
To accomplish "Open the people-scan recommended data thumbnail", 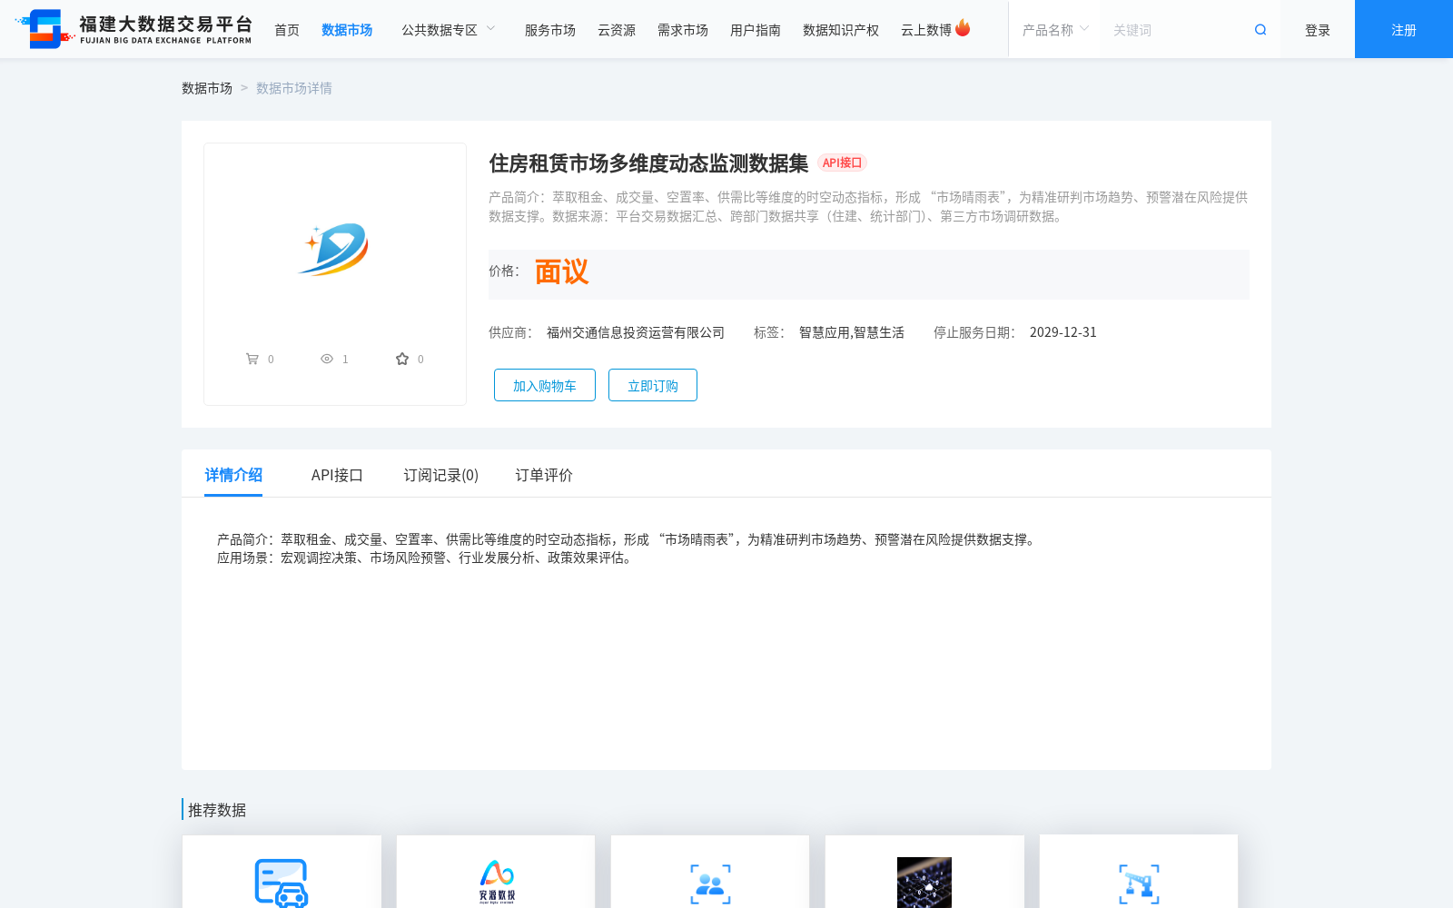I will (x=710, y=883).
